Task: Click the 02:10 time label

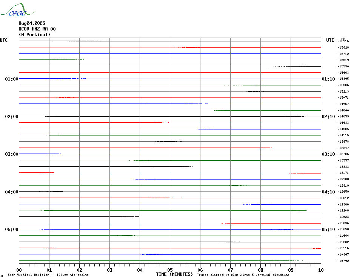Action: pyautogui.click(x=328, y=117)
